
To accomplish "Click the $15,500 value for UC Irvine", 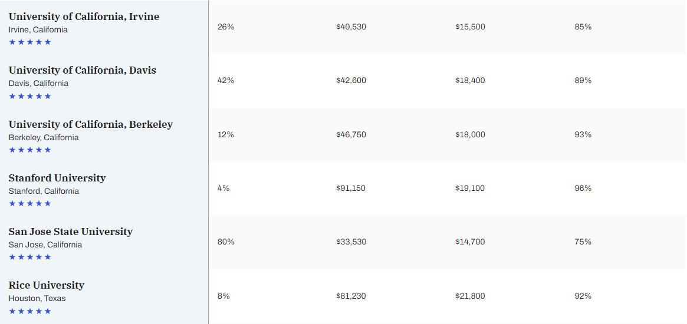I will pyautogui.click(x=470, y=27).
